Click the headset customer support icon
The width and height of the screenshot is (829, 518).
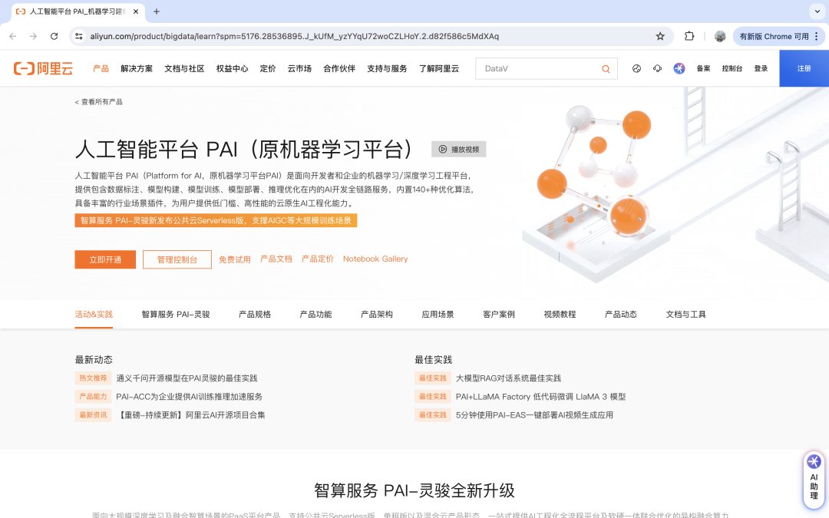657,68
